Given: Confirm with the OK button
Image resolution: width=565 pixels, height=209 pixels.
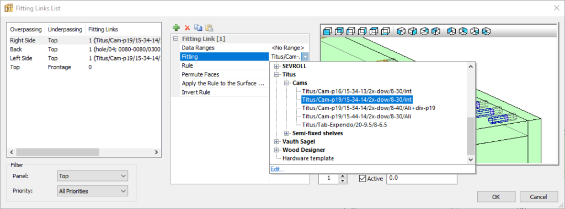Looking at the screenshot, I should tap(496, 197).
